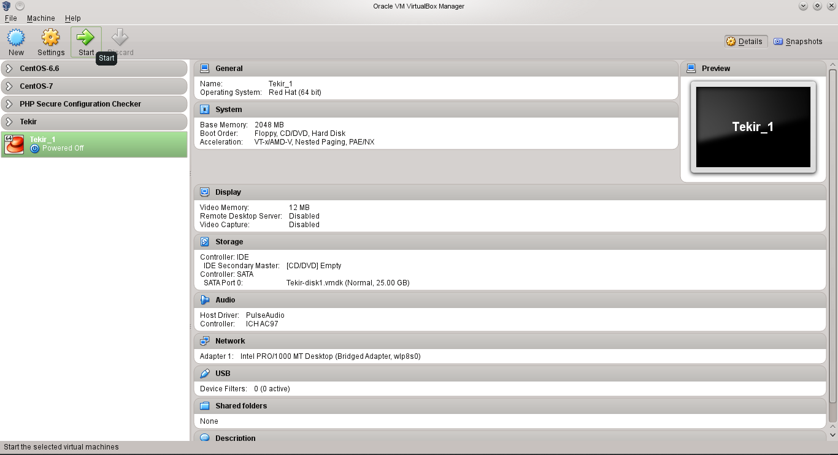Click the Tekir-disk1.vmdk storage entry

click(348, 283)
